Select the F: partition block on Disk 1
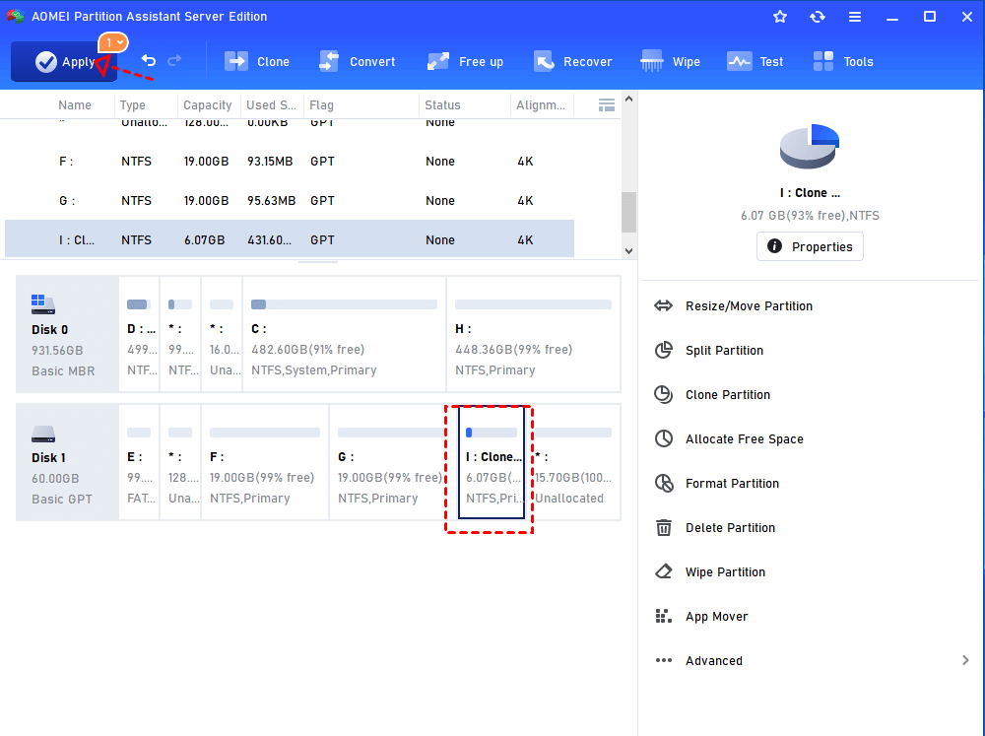 click(265, 463)
